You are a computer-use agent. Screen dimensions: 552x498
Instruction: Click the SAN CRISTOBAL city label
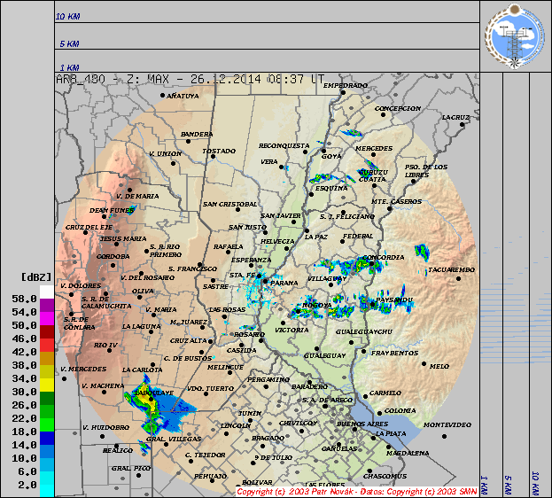click(x=229, y=205)
